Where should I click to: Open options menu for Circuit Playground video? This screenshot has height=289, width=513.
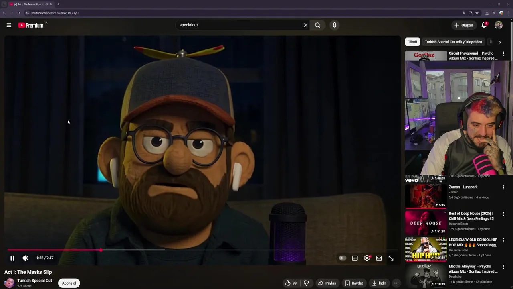(x=503, y=54)
